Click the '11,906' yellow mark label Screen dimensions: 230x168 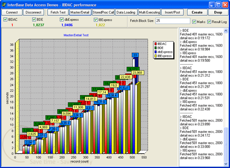(79, 107)
